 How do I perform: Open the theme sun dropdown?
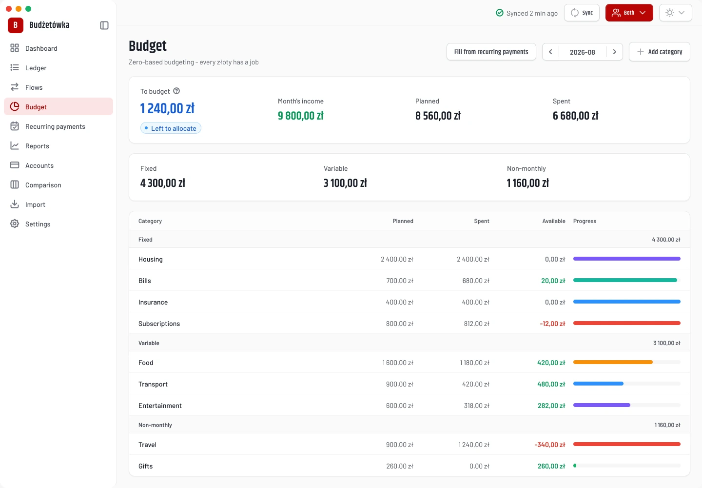coord(675,13)
